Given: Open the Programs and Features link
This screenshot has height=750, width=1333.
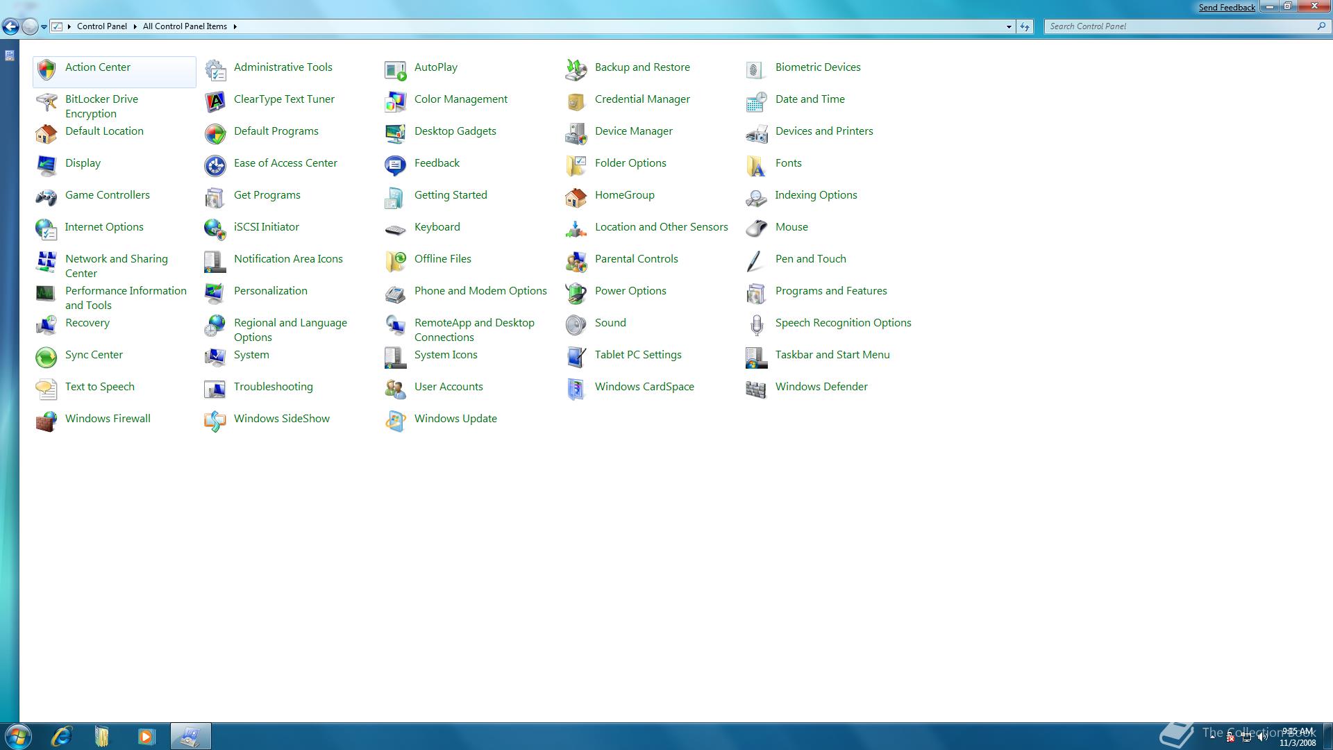Looking at the screenshot, I should [x=831, y=291].
